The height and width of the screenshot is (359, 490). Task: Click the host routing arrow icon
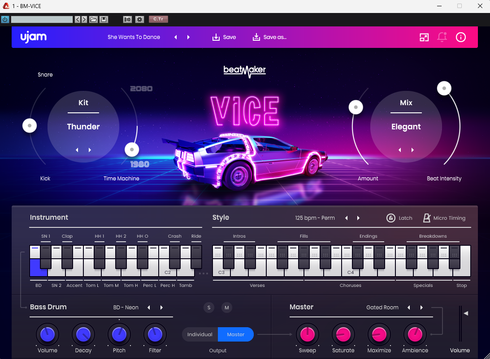(127, 19)
